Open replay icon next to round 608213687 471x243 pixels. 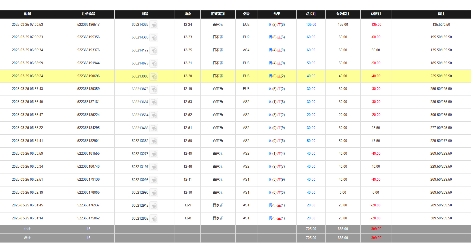point(154,102)
